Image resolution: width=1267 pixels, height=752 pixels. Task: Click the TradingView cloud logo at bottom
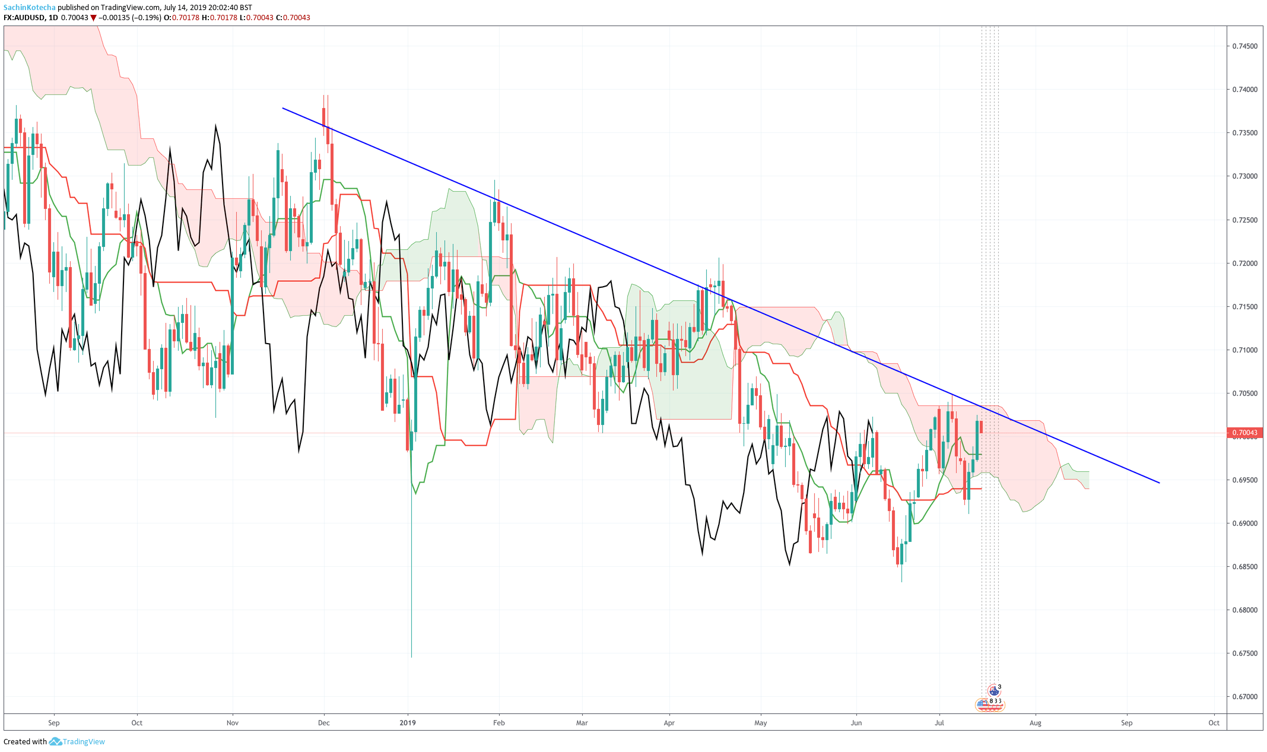pos(55,741)
